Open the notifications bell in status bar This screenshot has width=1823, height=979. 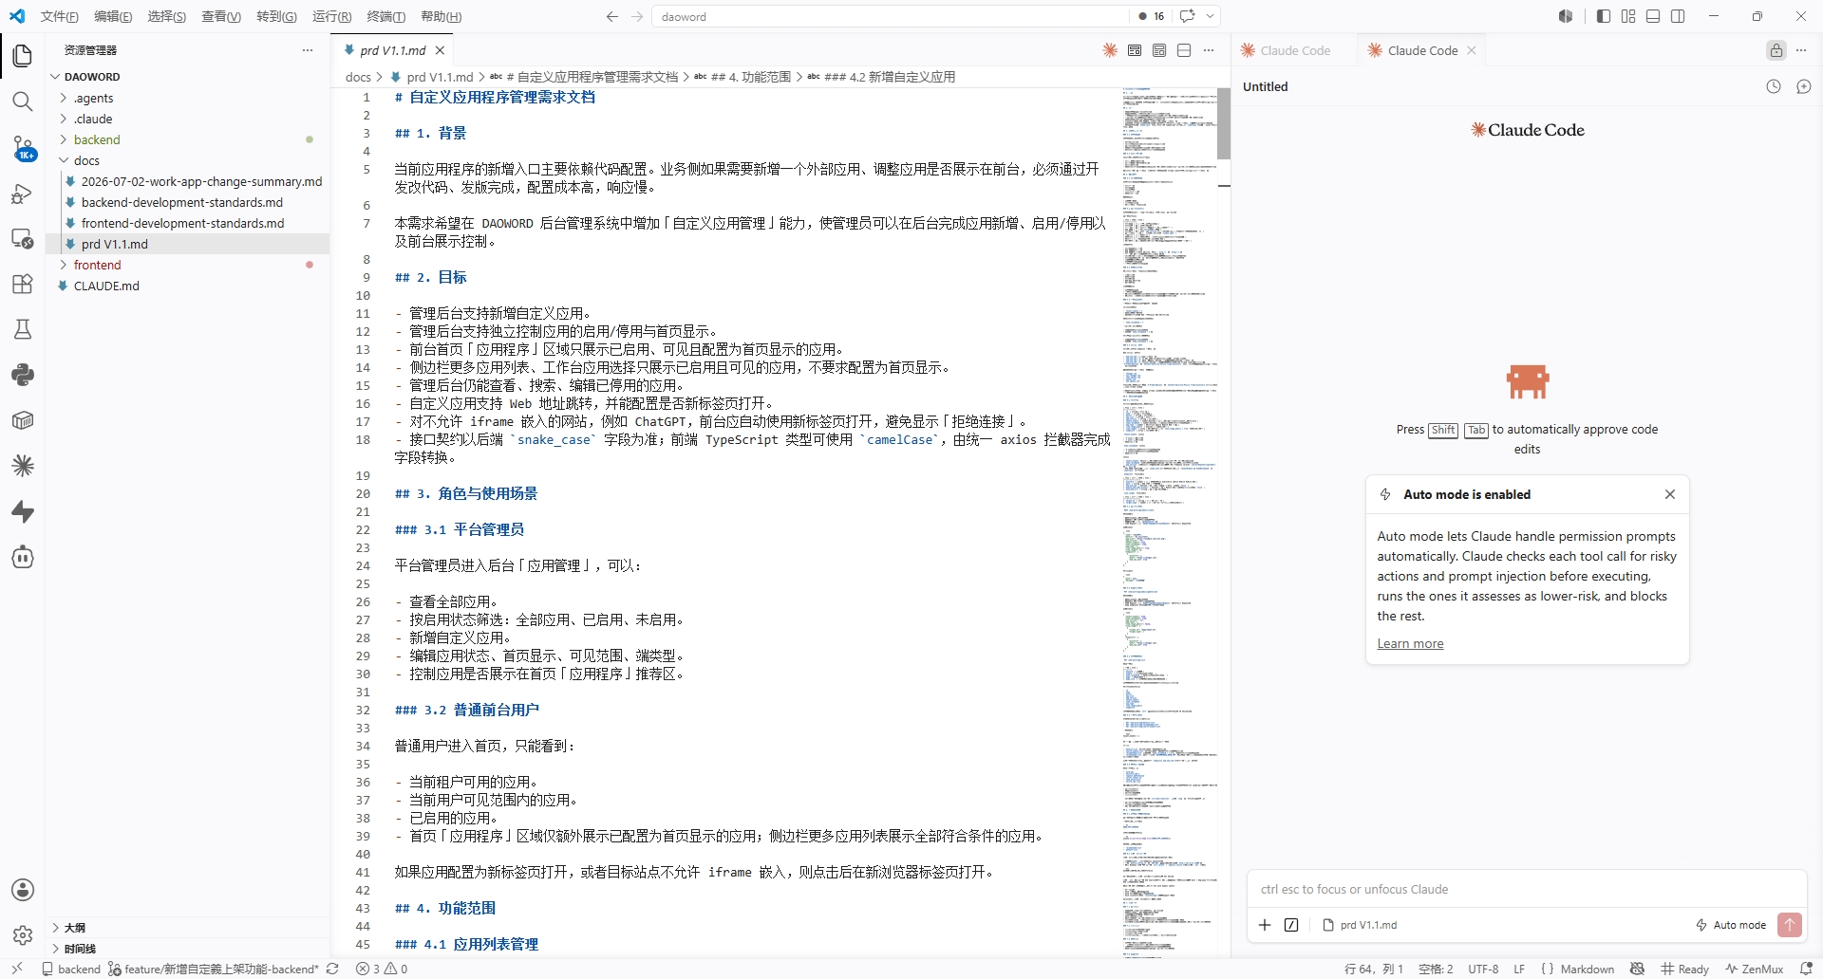tap(1807, 969)
